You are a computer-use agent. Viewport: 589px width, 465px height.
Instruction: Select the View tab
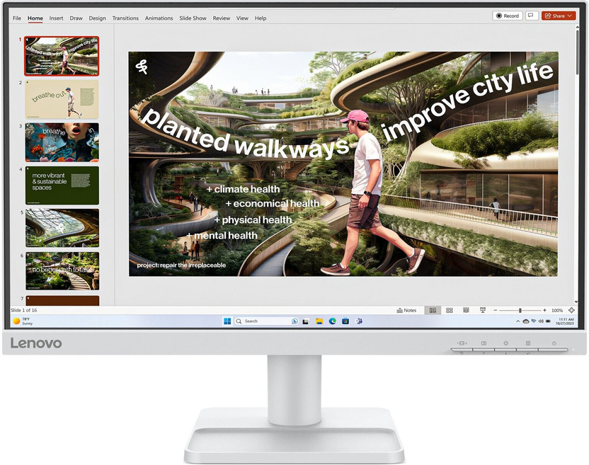tap(242, 18)
